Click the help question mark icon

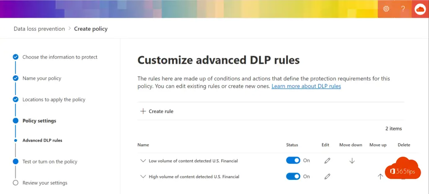click(x=403, y=9)
